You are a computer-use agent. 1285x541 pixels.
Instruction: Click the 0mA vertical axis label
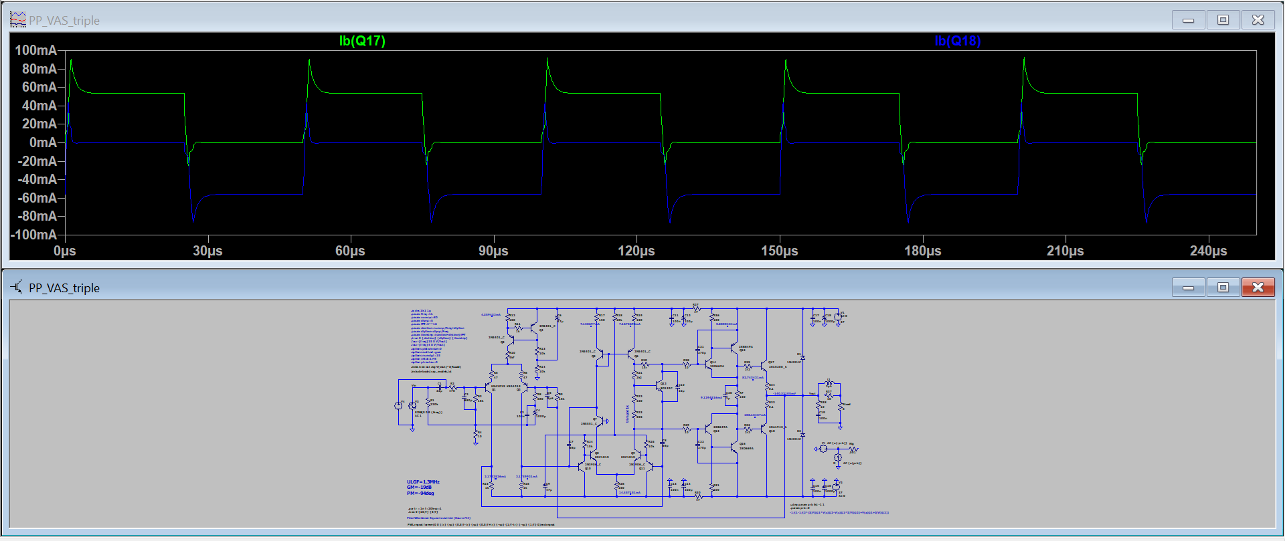tap(43, 142)
